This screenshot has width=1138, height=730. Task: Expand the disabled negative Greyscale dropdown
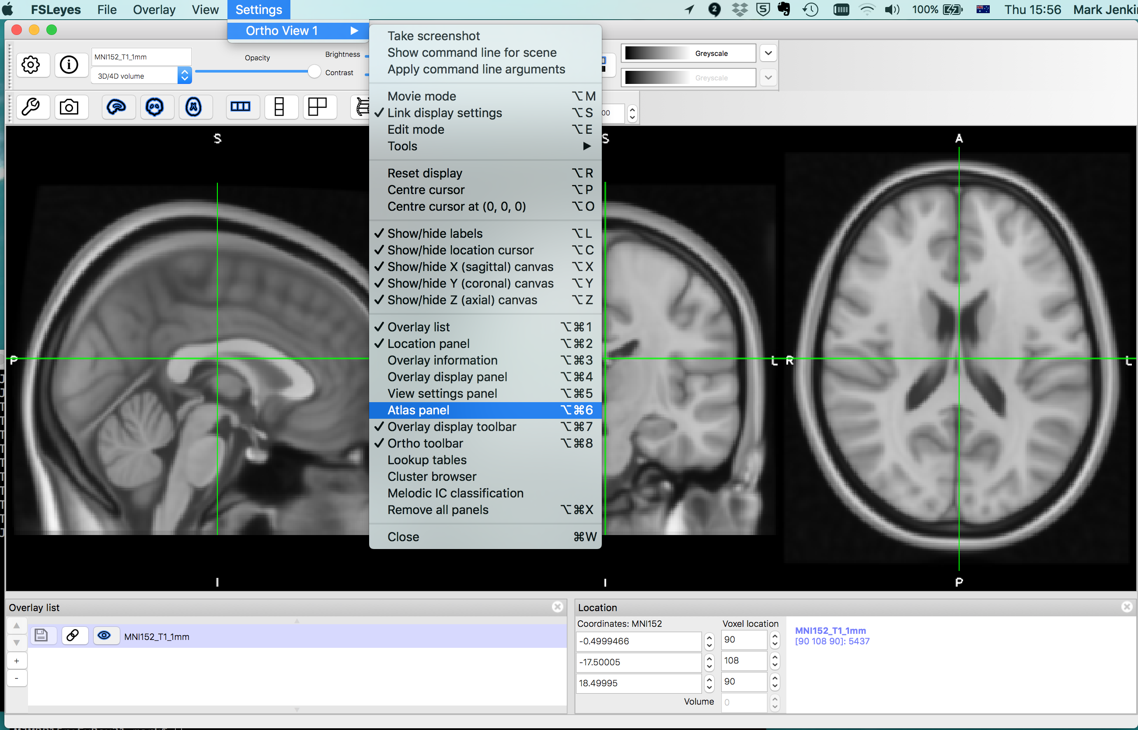(x=768, y=77)
